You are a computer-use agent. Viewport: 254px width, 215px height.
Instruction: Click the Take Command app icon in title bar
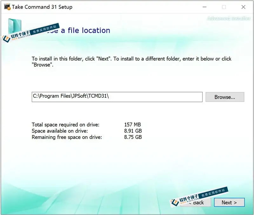point(7,7)
